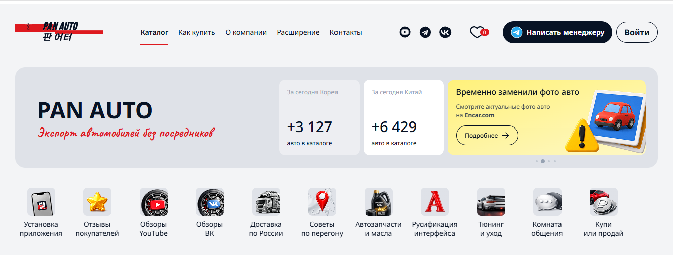This screenshot has width=673, height=255.
Task: Select the third carousel dot under banner
Action: pyautogui.click(x=549, y=161)
